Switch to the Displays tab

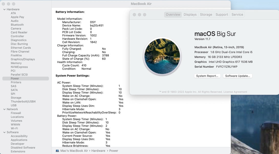(190, 15)
